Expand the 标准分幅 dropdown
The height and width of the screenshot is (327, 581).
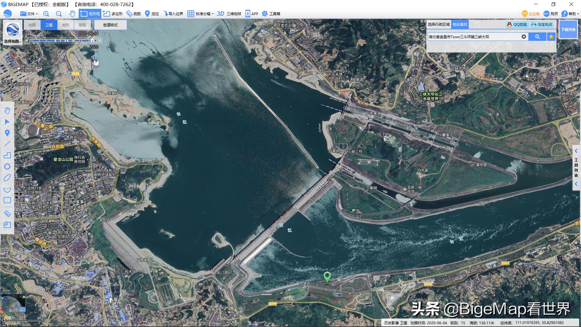point(201,14)
